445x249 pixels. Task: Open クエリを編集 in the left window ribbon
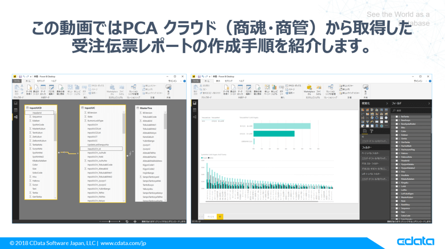tap(51, 90)
